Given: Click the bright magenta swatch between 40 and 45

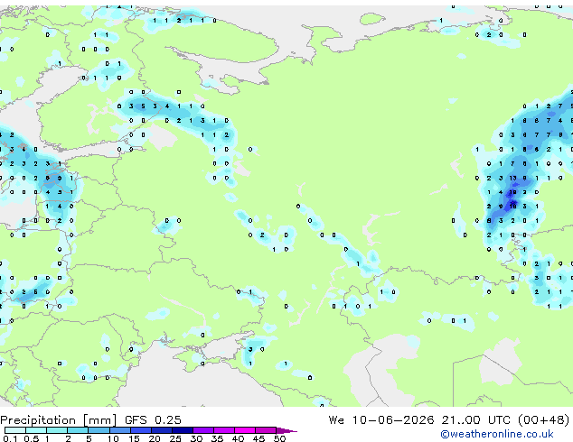Looking at the screenshot, I should point(245,430).
